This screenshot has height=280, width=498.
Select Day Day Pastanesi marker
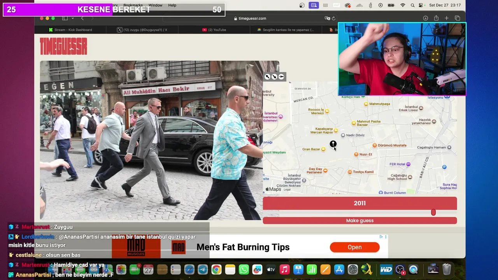pyautogui.click(x=325, y=171)
